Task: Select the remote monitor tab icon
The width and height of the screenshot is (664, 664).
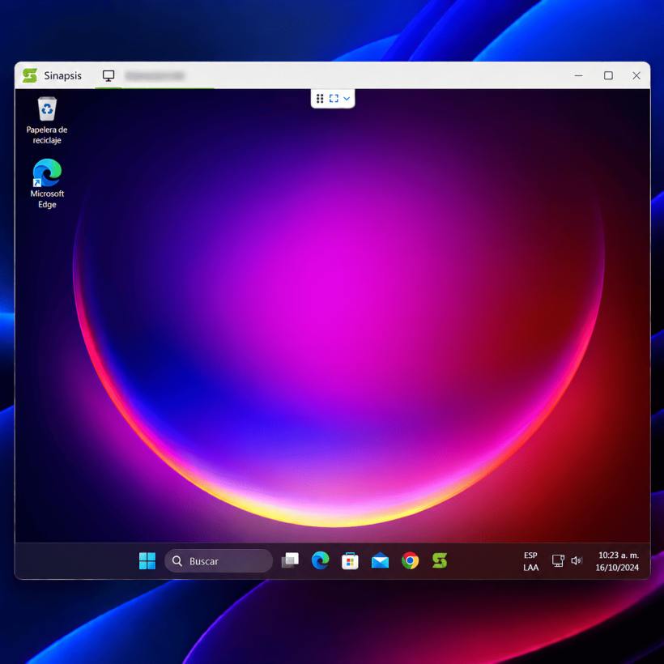Action: 109,76
